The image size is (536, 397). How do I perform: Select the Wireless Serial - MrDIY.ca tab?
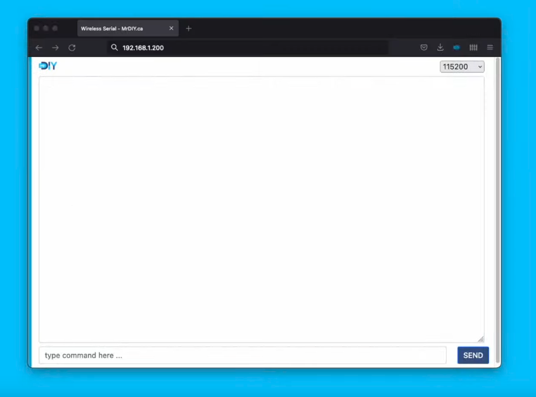pyautogui.click(x=128, y=28)
